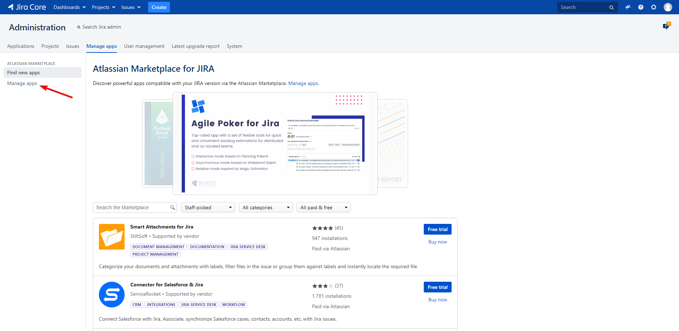This screenshot has width=679, height=331.
Task: Go to the System tab
Action: pyautogui.click(x=234, y=46)
